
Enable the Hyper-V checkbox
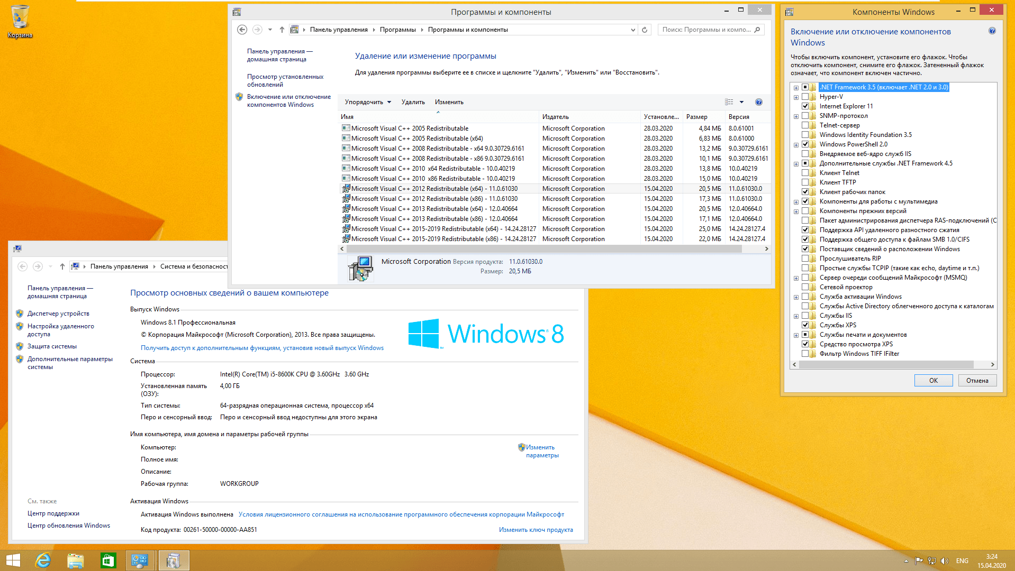[805, 97]
